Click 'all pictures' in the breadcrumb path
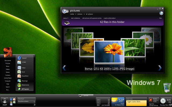Viewport: 172px width, 107px height. pos(89,14)
